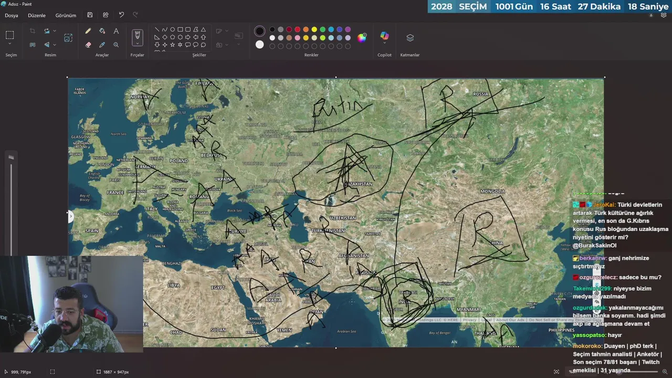Click the Fit to window icon in status bar
The width and height of the screenshot is (672, 378).
pyautogui.click(x=556, y=372)
